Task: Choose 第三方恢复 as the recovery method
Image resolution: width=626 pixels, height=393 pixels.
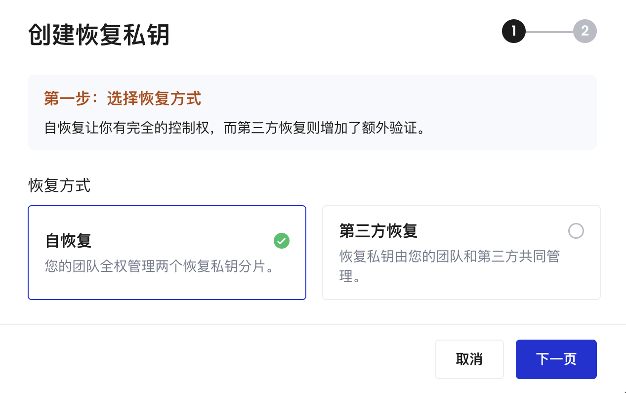Action: [x=461, y=252]
